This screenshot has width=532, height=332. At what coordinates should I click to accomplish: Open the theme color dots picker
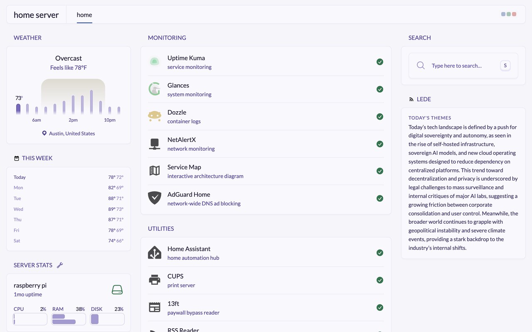click(x=509, y=14)
